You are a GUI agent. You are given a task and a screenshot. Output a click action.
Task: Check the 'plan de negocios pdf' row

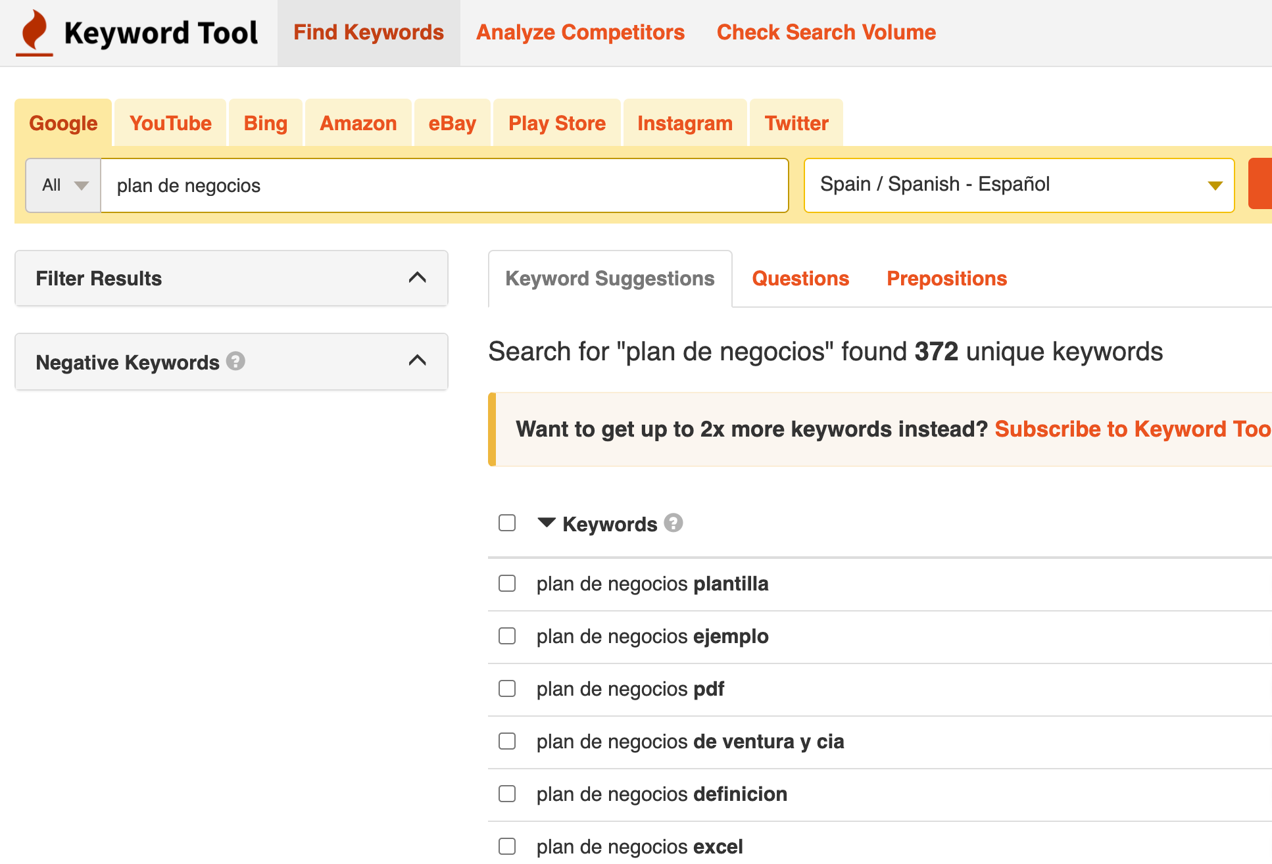click(x=507, y=688)
